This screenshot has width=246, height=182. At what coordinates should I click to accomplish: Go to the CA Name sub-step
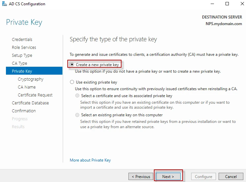point(27,87)
